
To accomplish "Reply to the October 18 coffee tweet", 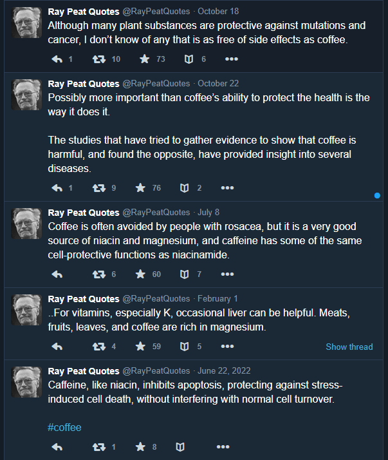I will pyautogui.click(x=57, y=59).
